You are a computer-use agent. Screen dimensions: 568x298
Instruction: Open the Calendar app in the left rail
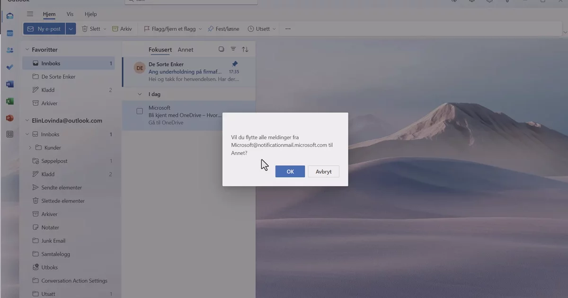tap(10, 33)
